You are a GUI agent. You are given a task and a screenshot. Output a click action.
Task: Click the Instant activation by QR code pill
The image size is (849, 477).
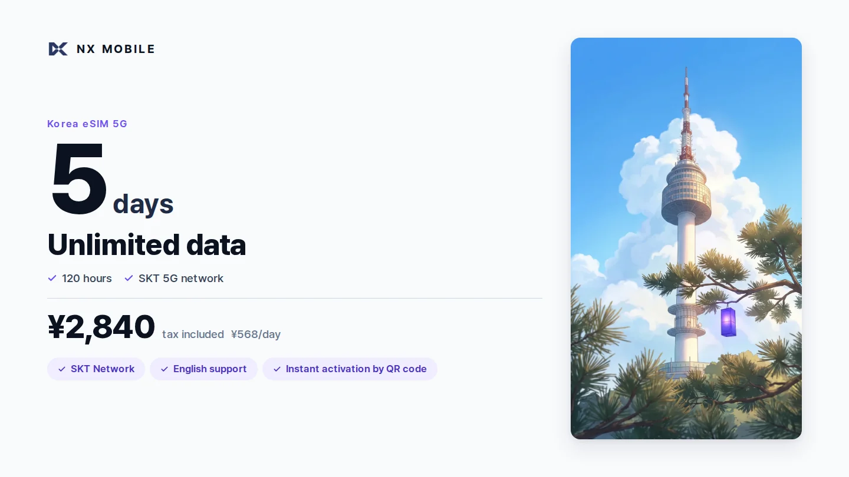350,369
